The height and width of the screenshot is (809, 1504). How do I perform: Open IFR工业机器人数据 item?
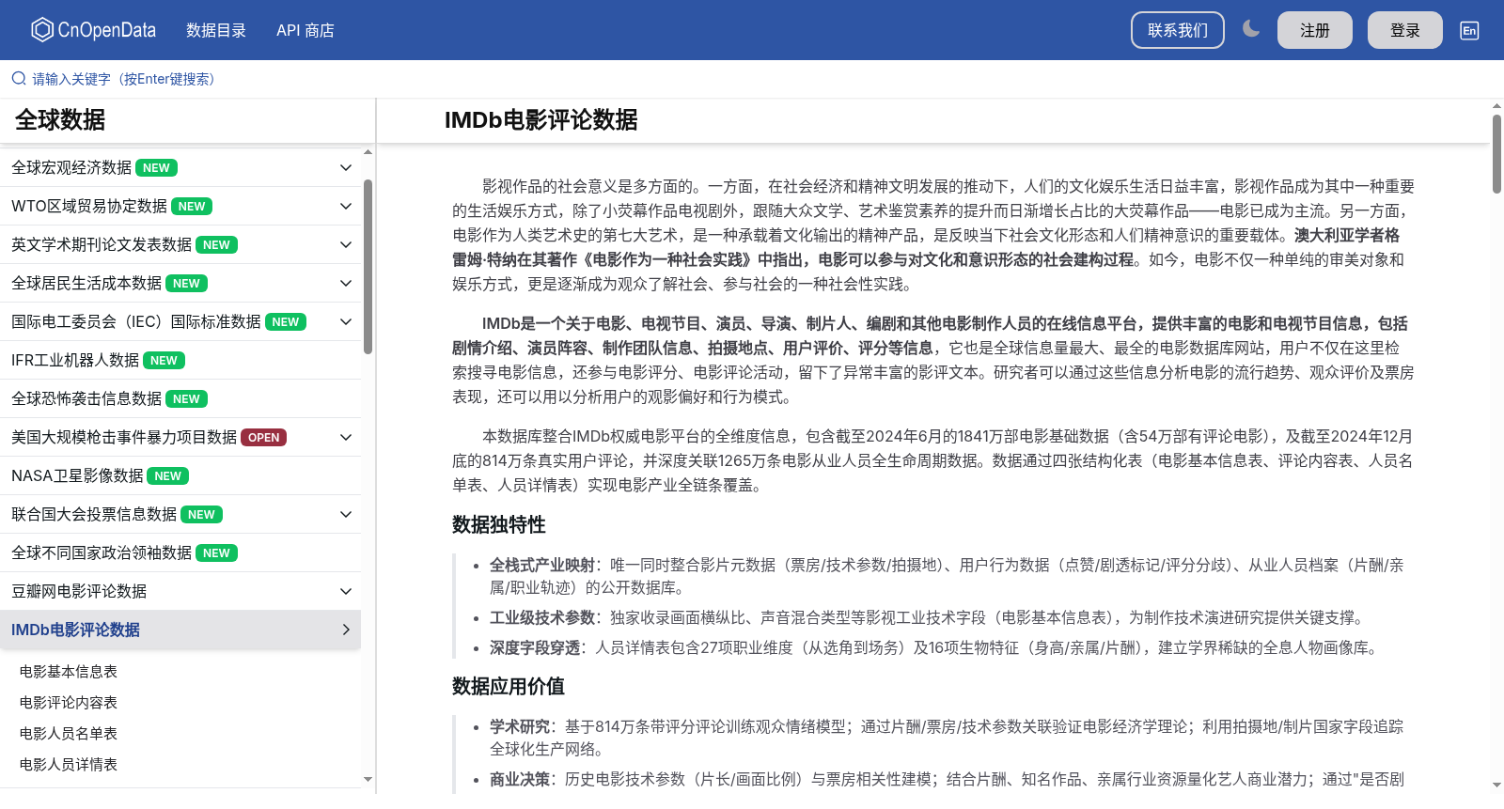tap(180, 360)
